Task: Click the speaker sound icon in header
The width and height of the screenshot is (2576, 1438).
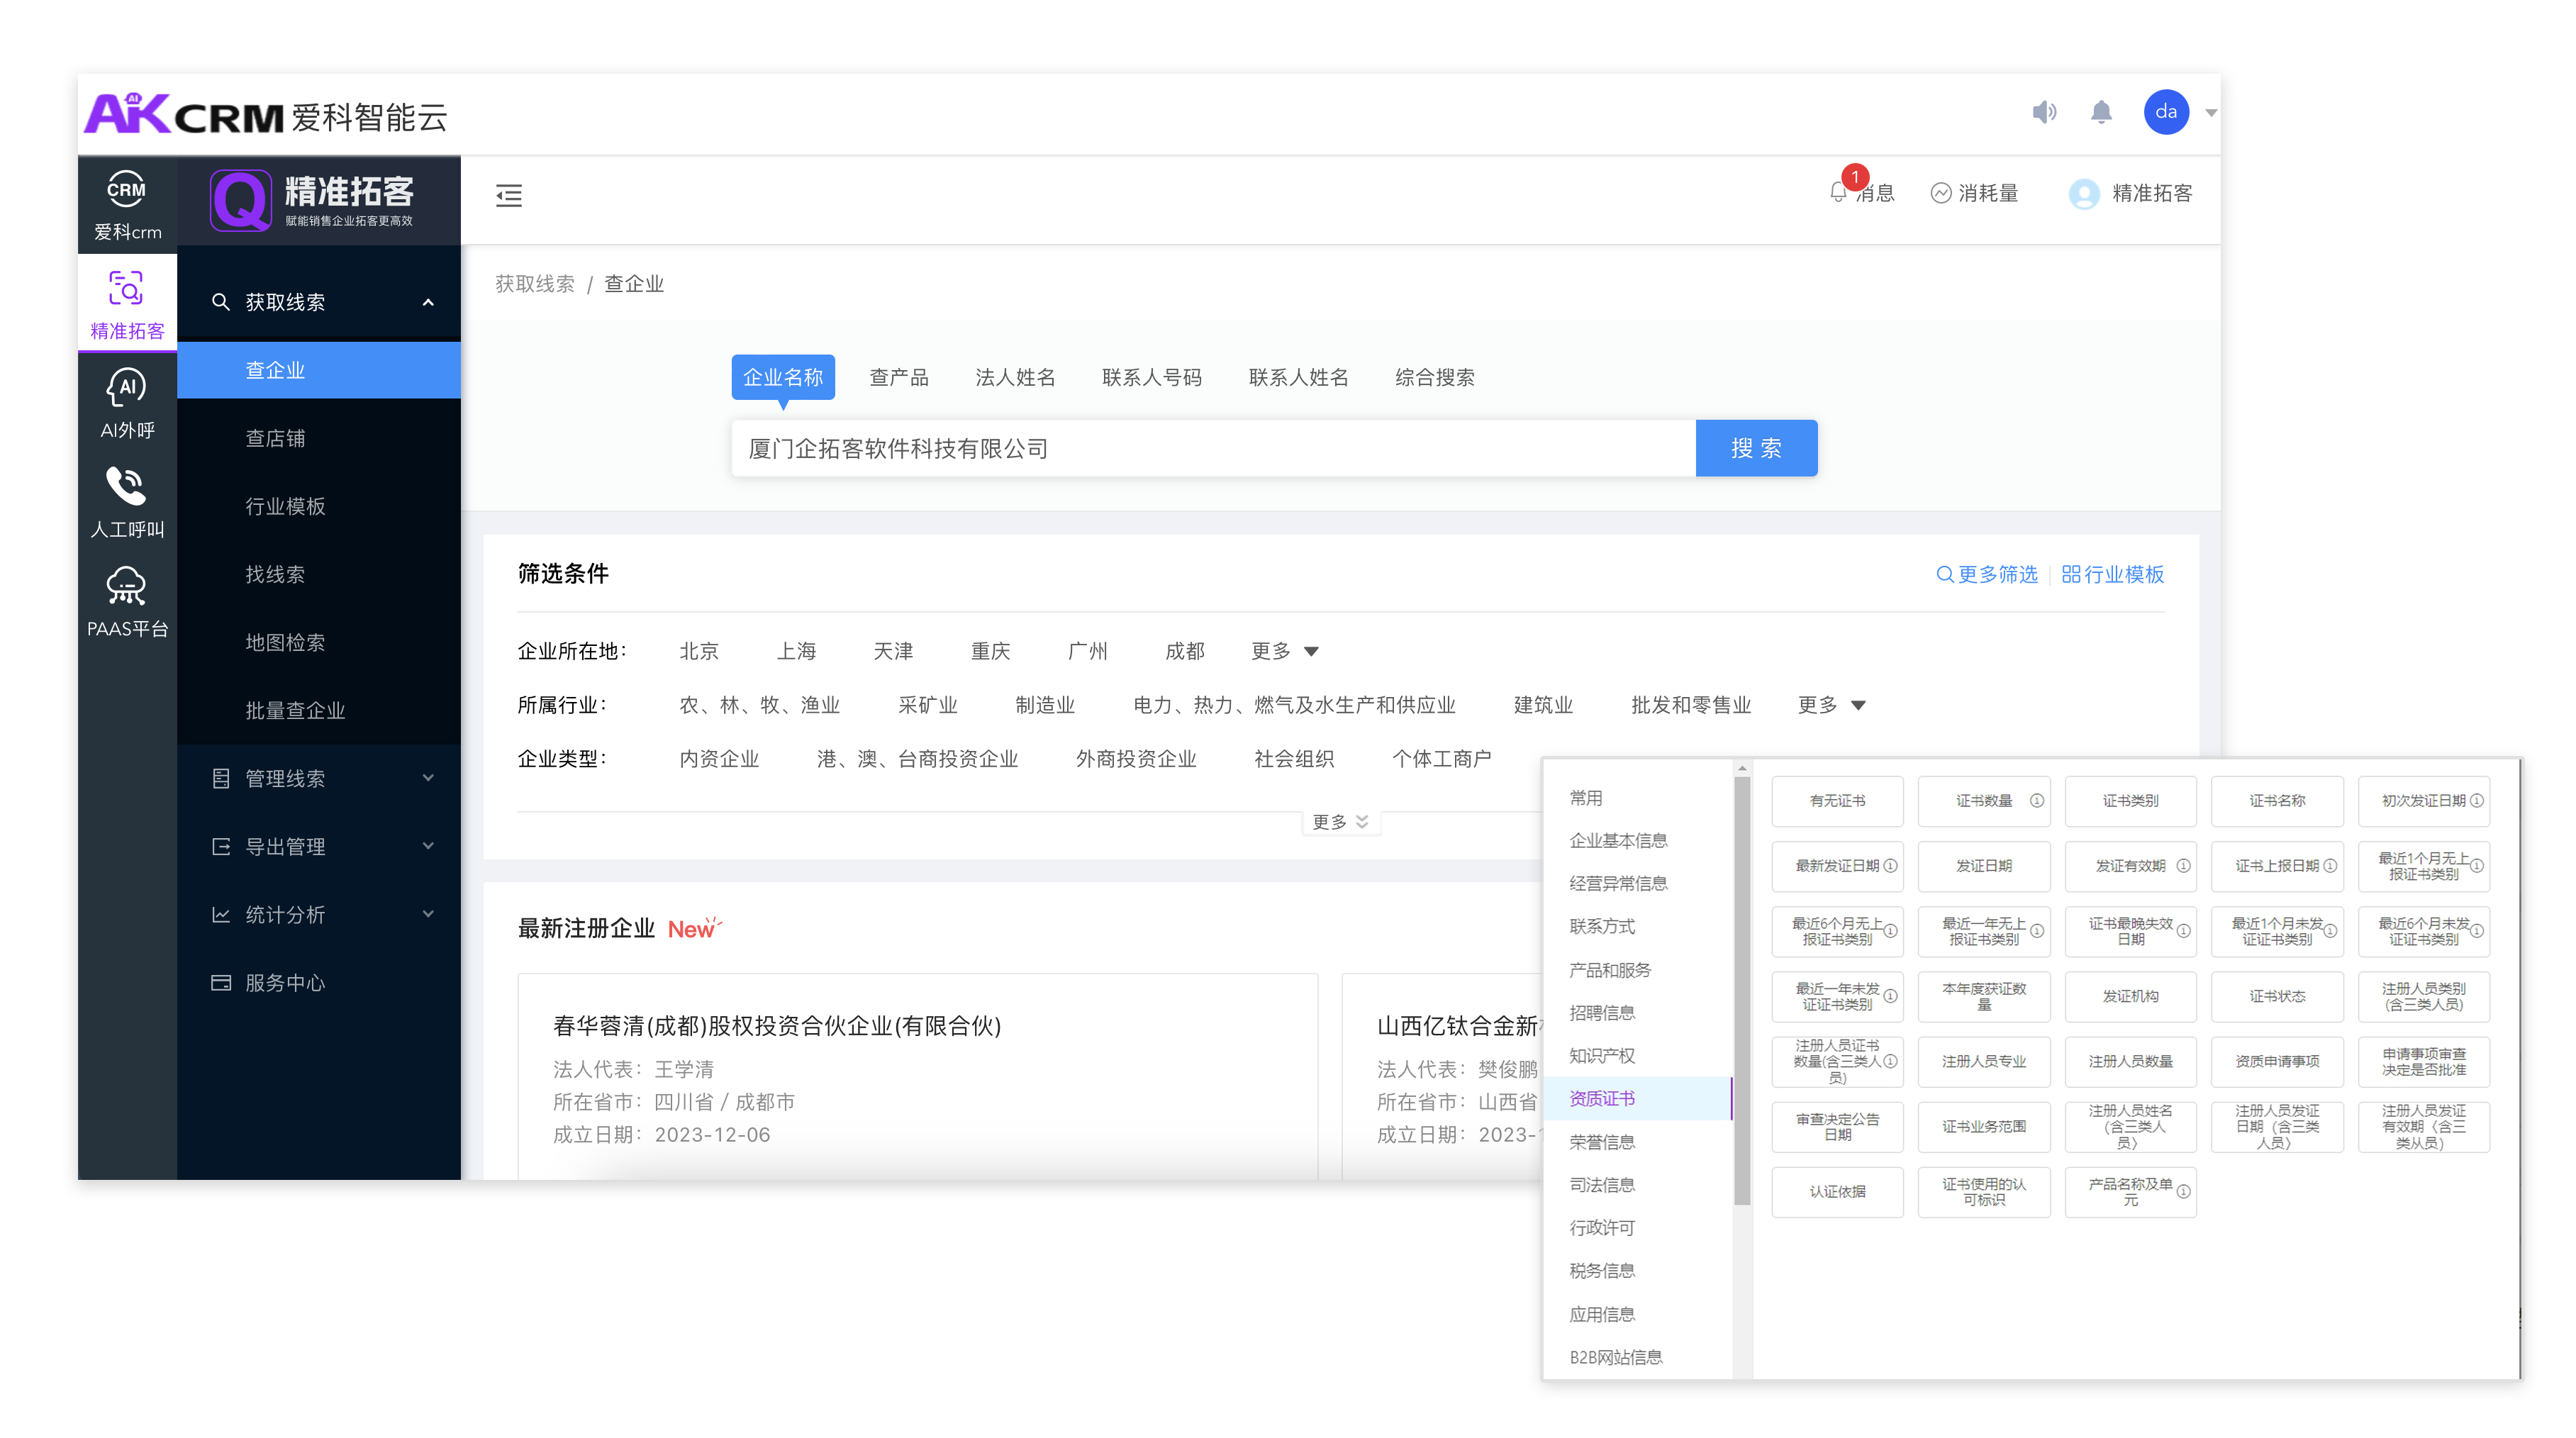Action: point(2044,112)
